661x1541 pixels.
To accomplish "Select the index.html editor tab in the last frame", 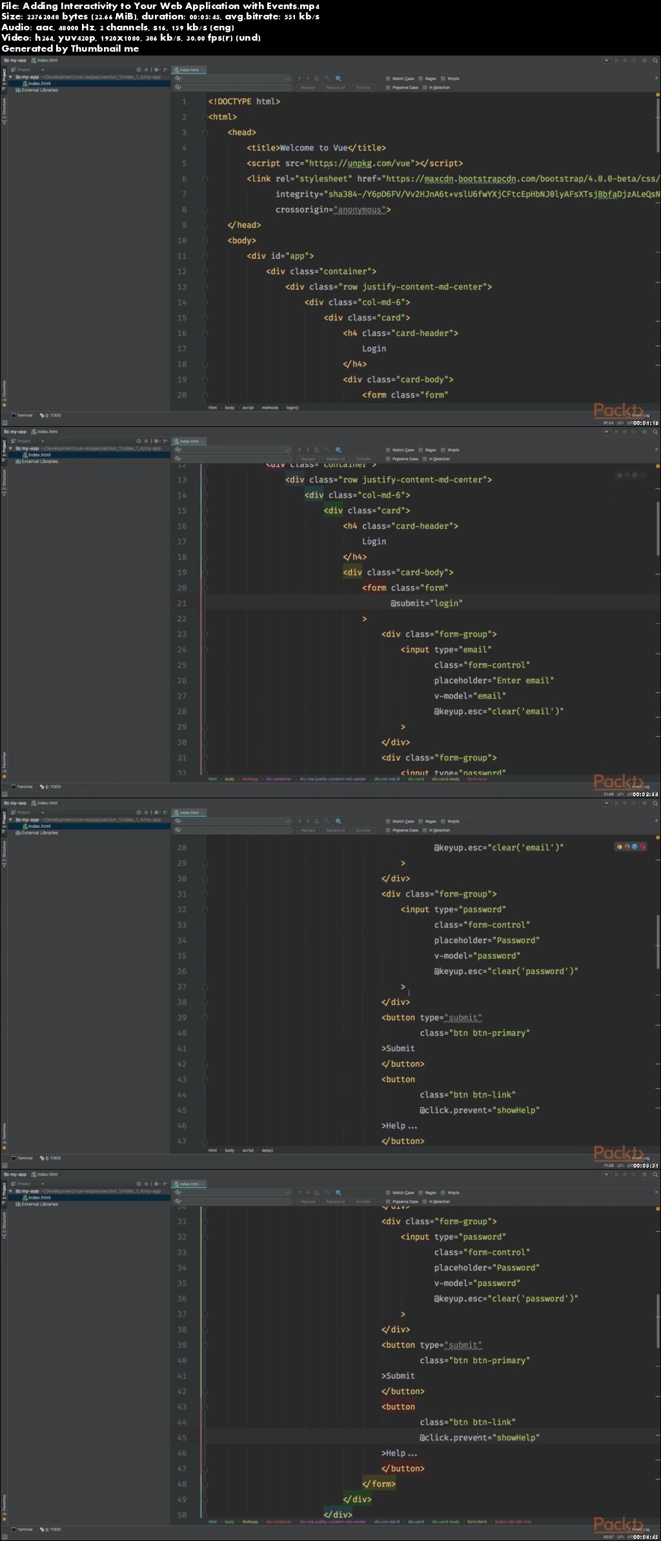I will pos(188,1184).
